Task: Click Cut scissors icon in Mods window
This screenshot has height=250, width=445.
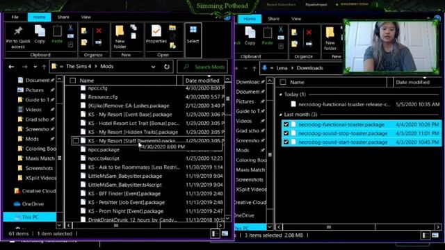Action: [x=70, y=28]
